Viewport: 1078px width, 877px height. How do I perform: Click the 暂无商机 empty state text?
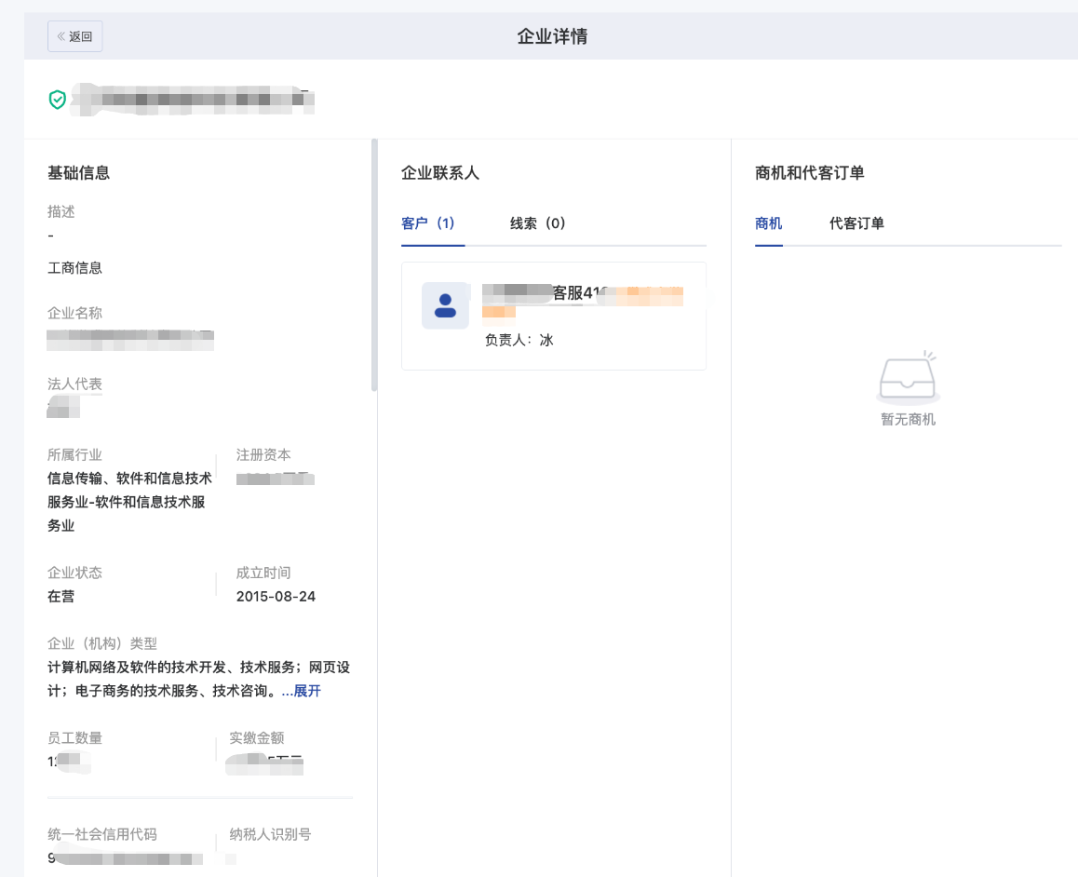(x=909, y=419)
